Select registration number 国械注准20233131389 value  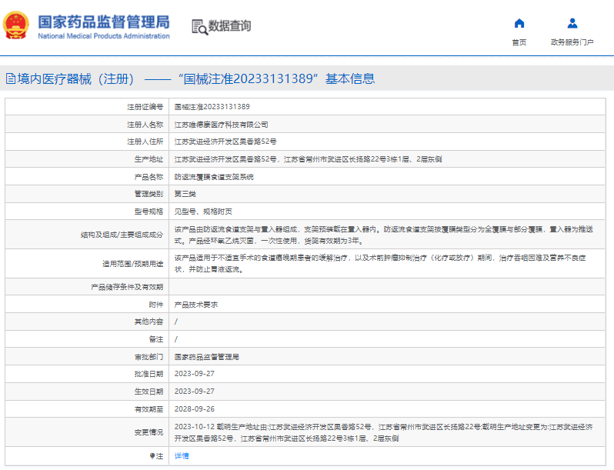(x=212, y=107)
